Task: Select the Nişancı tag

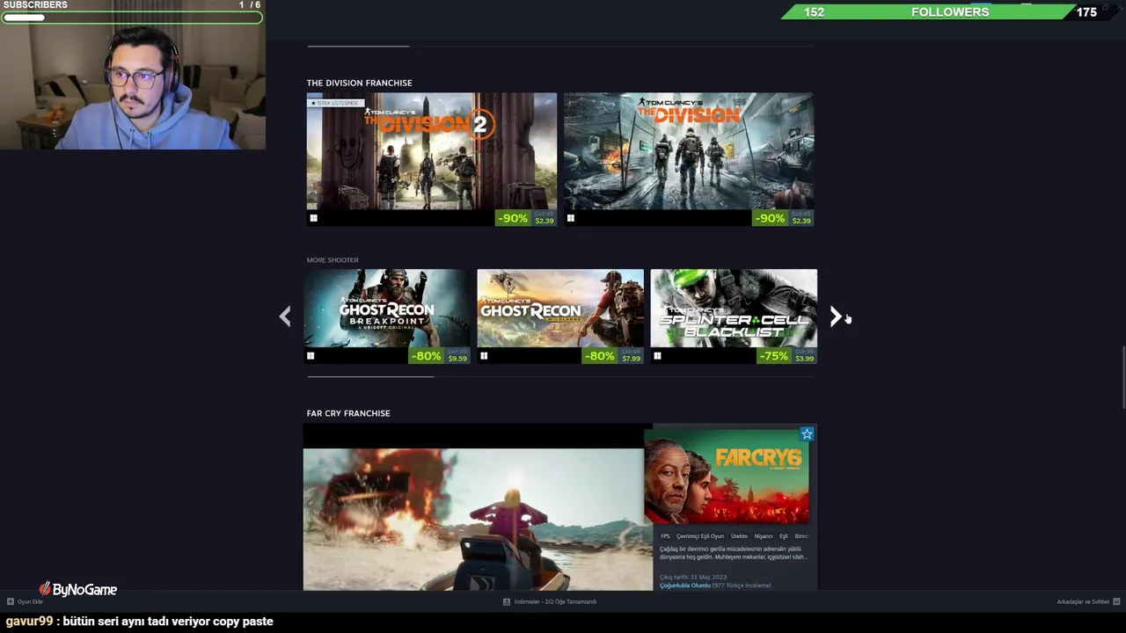Action: pos(764,536)
